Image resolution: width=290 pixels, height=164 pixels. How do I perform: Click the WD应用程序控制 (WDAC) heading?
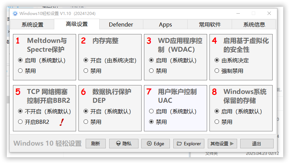pyautogui.click(x=180, y=45)
